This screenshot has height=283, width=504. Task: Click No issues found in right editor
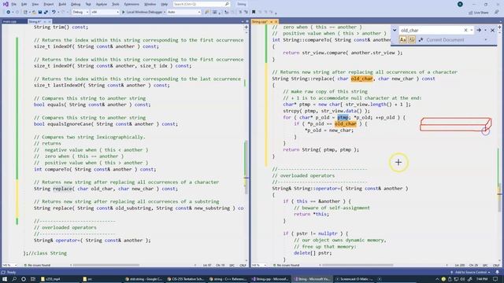(x=286, y=266)
